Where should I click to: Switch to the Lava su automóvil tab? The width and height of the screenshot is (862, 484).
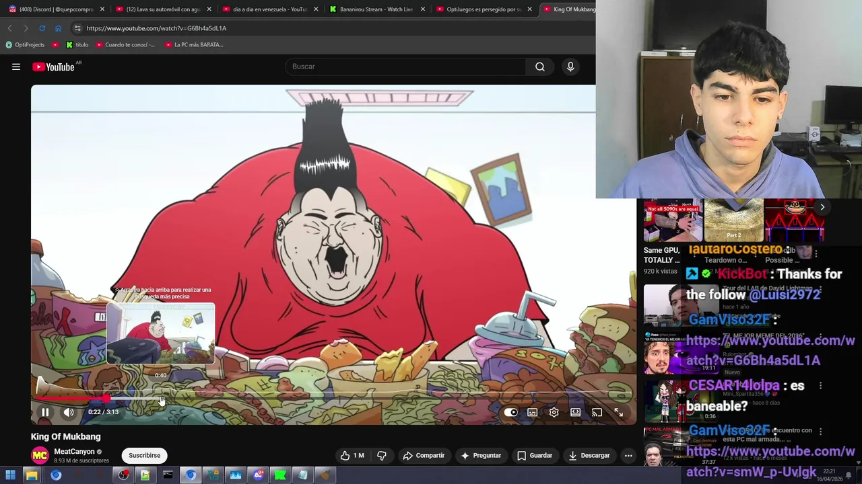click(x=162, y=9)
